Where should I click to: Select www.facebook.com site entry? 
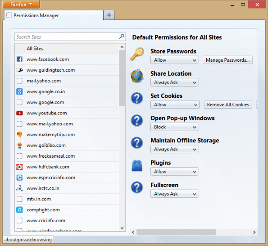point(67,59)
